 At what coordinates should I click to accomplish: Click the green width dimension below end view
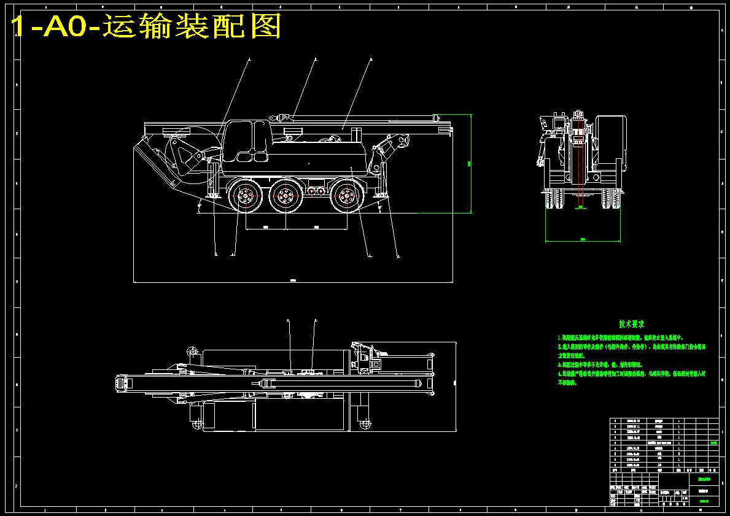point(583,241)
